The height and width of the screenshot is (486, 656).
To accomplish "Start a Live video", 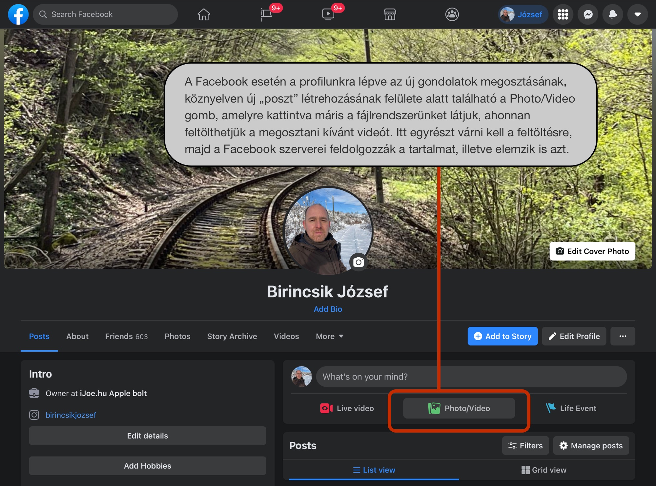I will (x=347, y=408).
